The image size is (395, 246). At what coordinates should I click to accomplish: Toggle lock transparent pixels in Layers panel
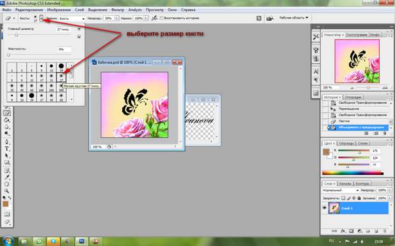[343, 198]
